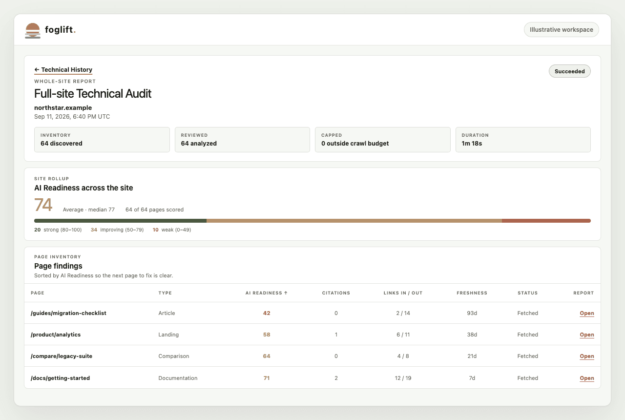Select the Duration 1m 18s card
Image resolution: width=625 pixels, height=420 pixels.
(523, 140)
